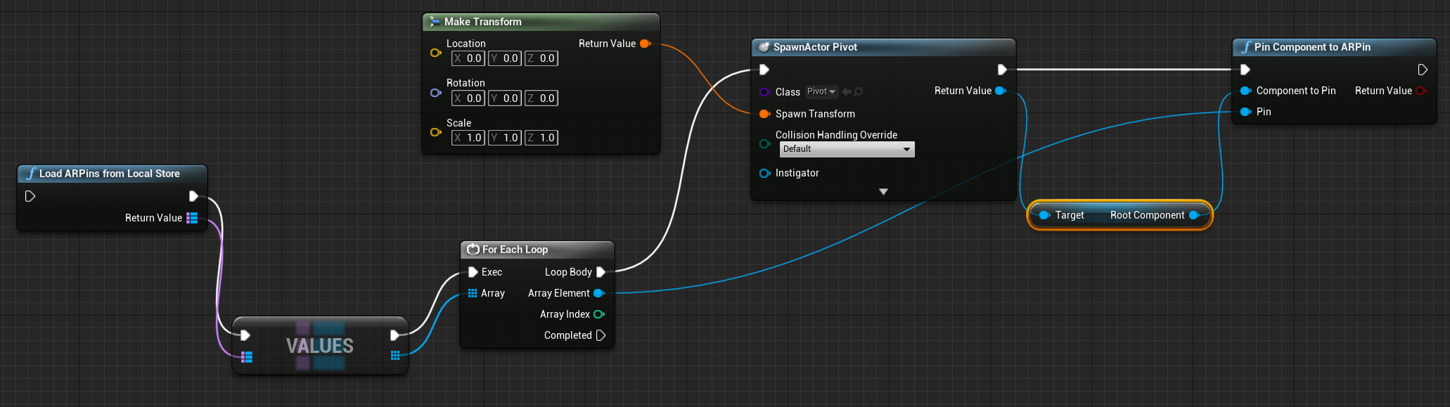Click VALUES node input map pin

pyautogui.click(x=247, y=357)
